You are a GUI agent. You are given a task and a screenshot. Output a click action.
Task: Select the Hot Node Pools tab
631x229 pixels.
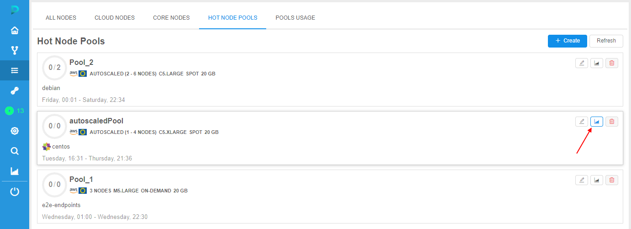click(232, 18)
